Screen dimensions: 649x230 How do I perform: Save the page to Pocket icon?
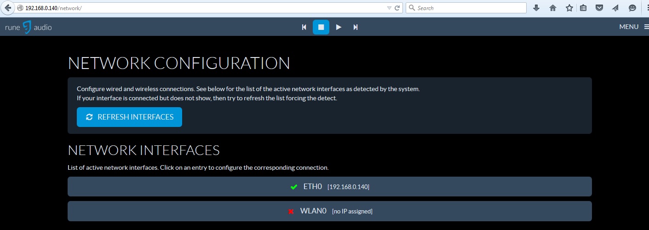tap(599, 8)
